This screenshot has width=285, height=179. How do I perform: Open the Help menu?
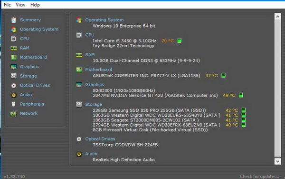point(35,5)
